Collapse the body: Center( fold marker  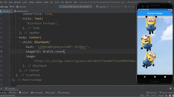tap(10, 37)
